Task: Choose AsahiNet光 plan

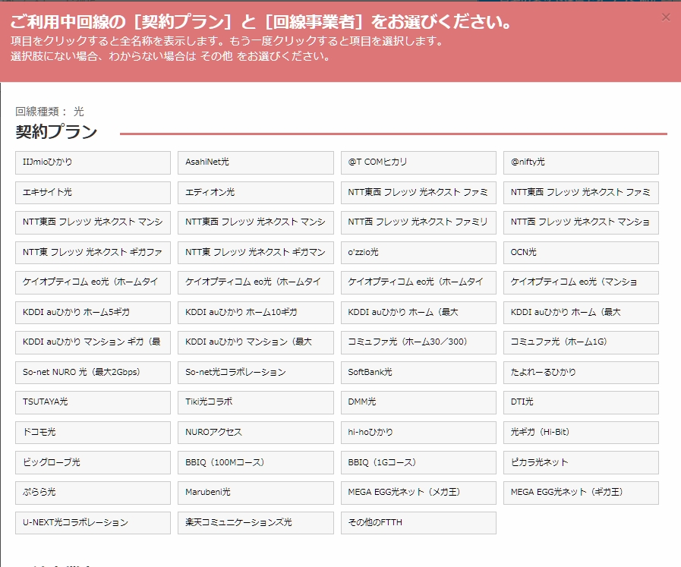Action: click(x=255, y=162)
